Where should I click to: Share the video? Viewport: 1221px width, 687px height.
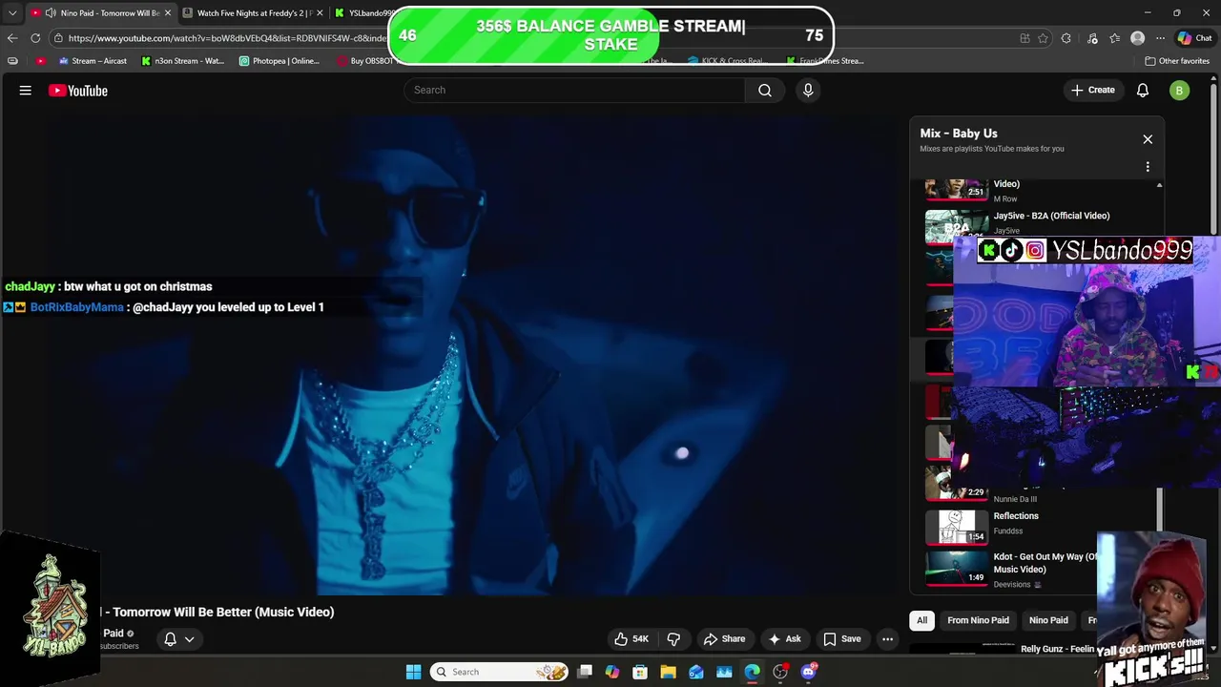point(724,639)
